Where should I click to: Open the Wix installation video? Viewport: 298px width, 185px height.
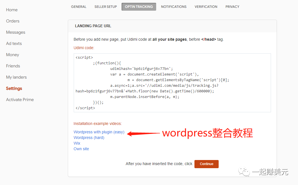tap(77, 143)
